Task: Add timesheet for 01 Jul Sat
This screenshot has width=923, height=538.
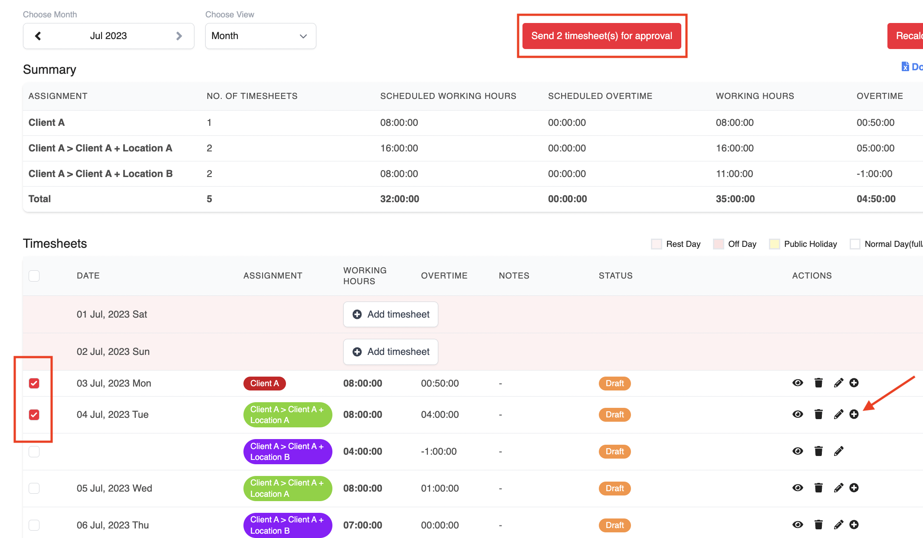Action: [x=391, y=314]
